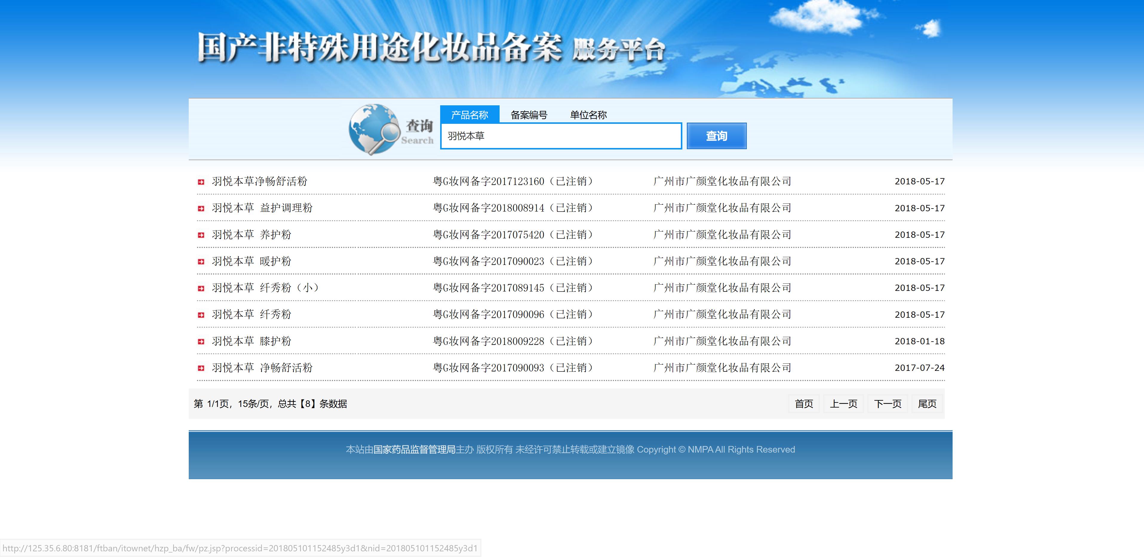
Task: Open the 国家药品监督管理局 footer link
Action: click(x=414, y=449)
